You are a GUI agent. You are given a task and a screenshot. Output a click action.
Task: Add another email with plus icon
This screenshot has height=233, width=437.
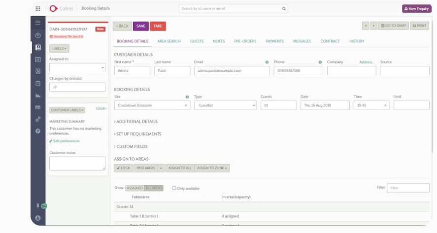(x=267, y=62)
